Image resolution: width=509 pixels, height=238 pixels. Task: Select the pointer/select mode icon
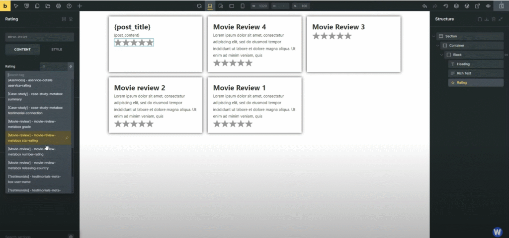(x=16, y=6)
